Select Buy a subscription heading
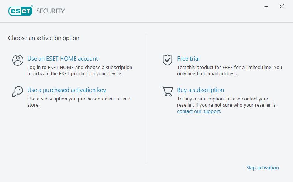This screenshot has width=293, height=182. coord(200,90)
